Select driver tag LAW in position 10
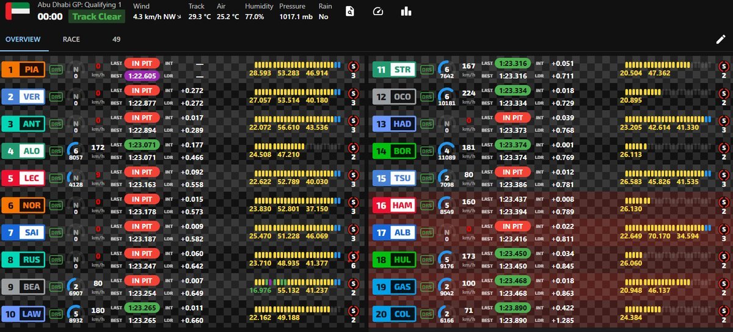The height and width of the screenshot is (332, 733). tap(23, 315)
